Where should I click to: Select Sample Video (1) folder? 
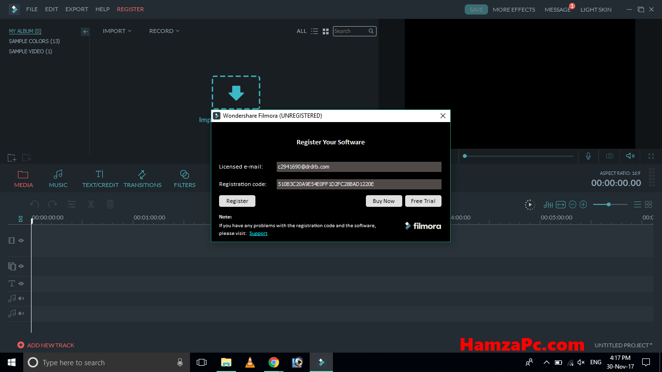(31, 51)
